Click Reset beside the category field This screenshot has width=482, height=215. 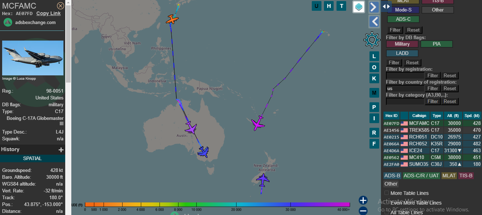450,101
